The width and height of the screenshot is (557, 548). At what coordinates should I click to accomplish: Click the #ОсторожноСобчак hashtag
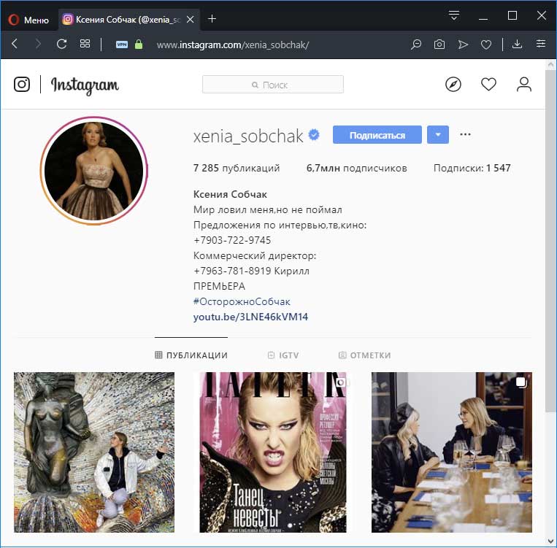242,301
